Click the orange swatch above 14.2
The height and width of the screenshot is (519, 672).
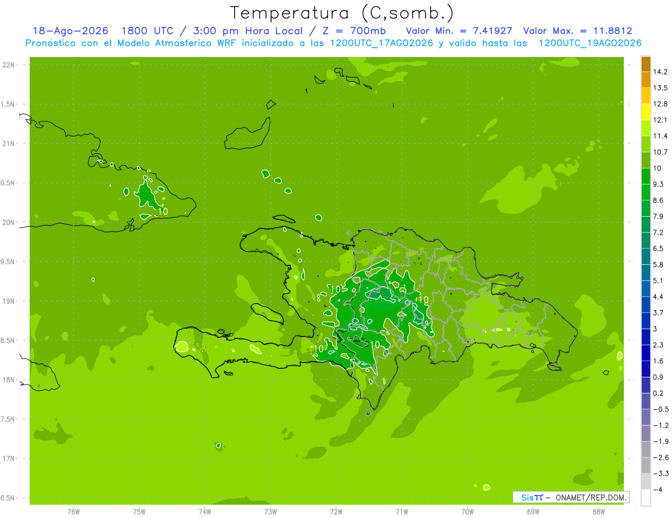[x=646, y=64]
